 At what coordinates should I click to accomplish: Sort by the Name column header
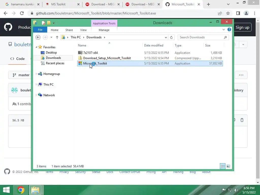coord(109,45)
